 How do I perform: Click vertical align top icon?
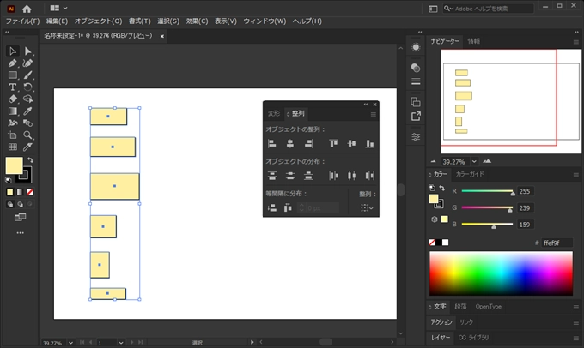tap(333, 143)
